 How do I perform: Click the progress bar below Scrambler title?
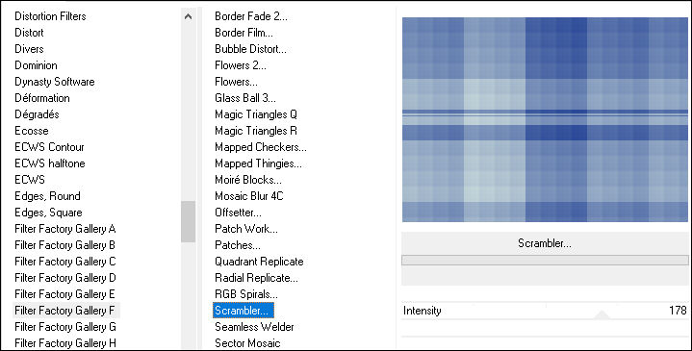(545, 261)
